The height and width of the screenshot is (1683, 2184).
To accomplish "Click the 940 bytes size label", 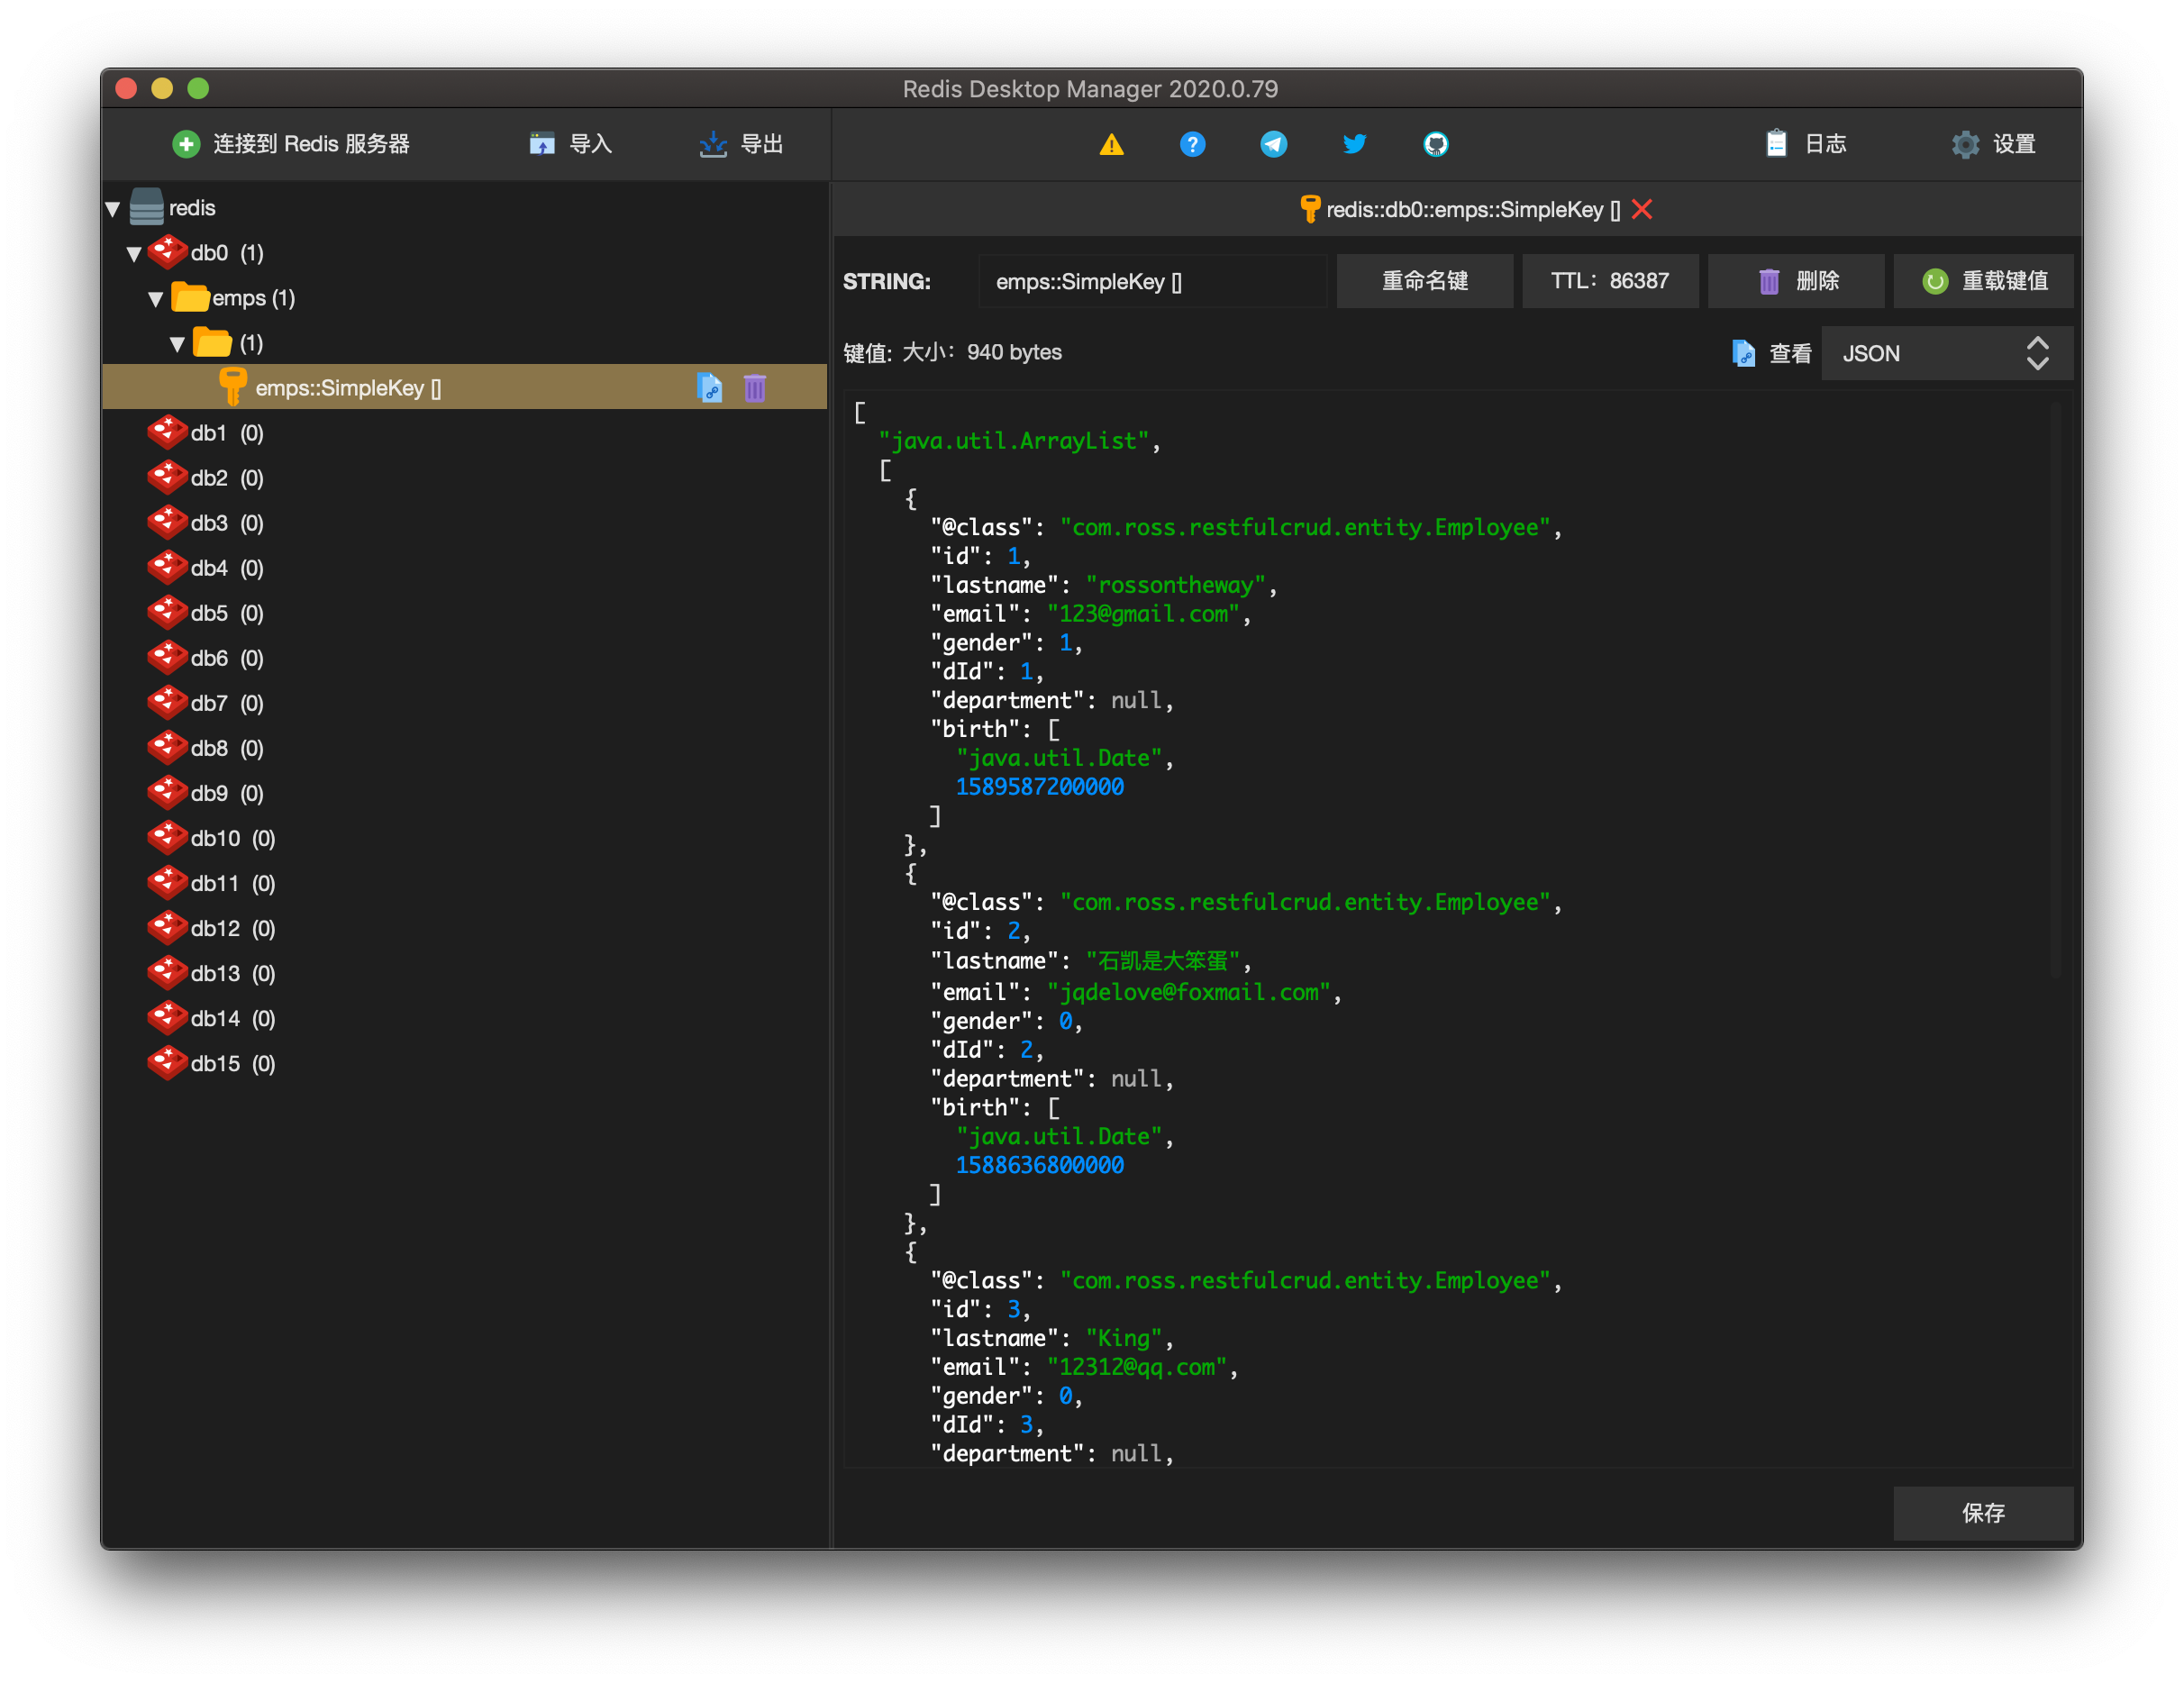I will (1013, 352).
